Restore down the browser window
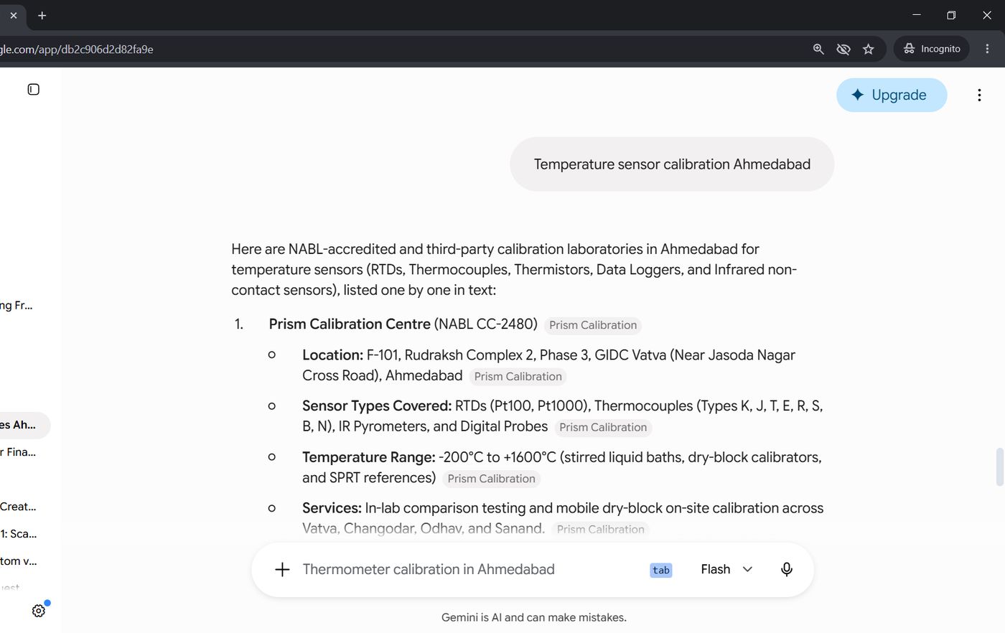 951,15
